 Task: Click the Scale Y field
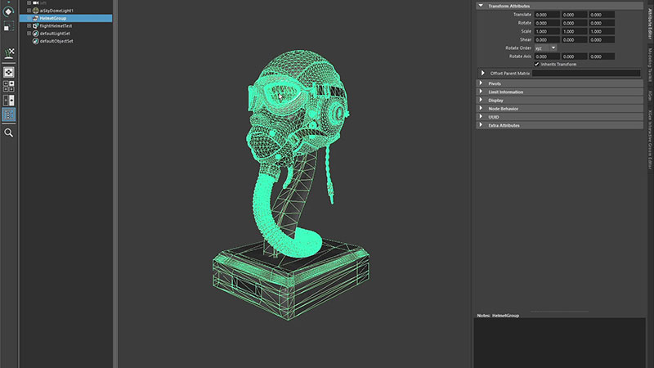(575, 31)
